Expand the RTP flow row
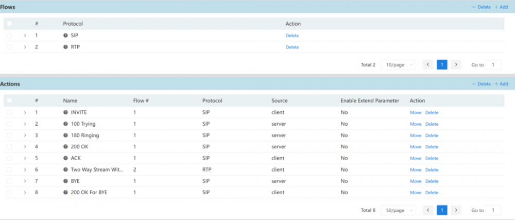This screenshot has height=220, width=515. 25,47
